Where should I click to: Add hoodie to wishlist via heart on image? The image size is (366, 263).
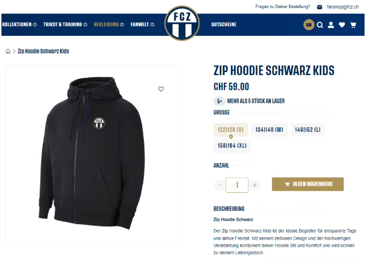click(x=161, y=89)
